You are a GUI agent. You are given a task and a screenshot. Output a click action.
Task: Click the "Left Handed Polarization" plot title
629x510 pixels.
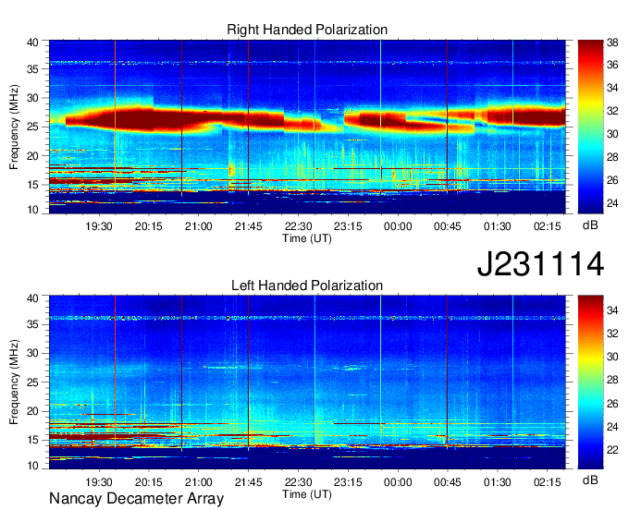(x=307, y=285)
